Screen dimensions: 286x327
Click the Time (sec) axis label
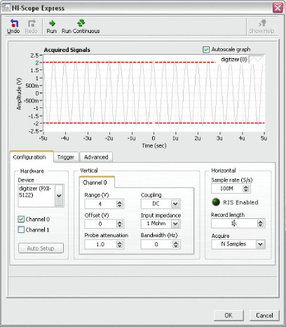coord(154,146)
